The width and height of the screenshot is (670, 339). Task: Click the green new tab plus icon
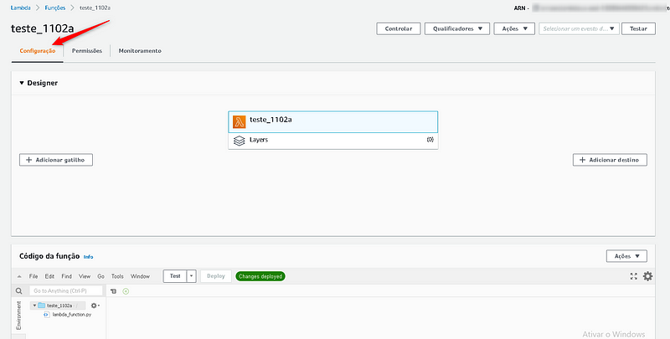pos(126,291)
